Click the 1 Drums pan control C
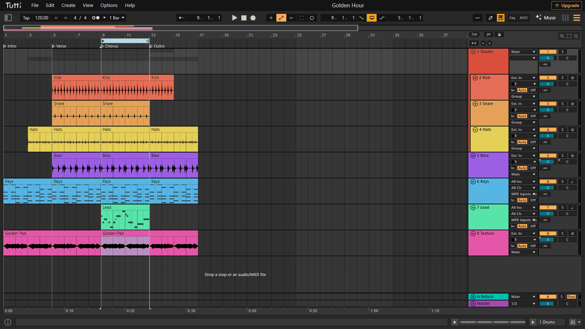The height and width of the screenshot is (329, 585). click(x=567, y=58)
